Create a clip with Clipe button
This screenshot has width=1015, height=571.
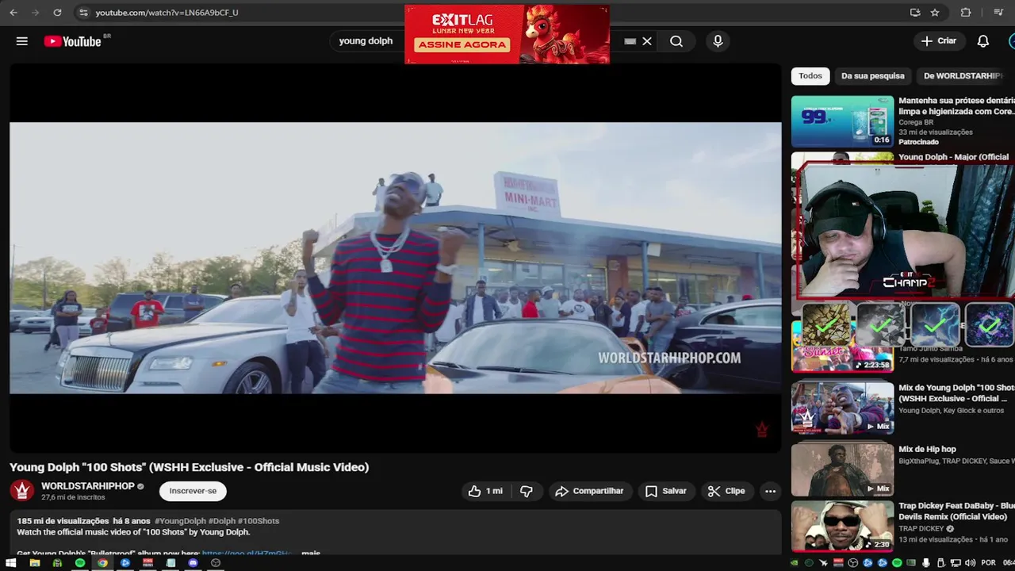[x=726, y=491]
